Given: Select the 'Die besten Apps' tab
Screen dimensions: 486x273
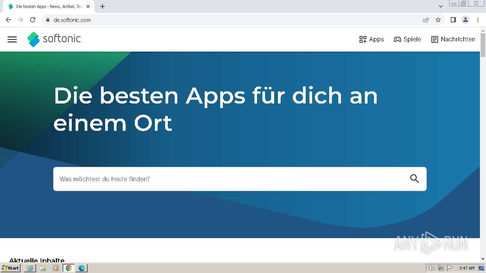Looking at the screenshot, I should pyautogui.click(x=49, y=6).
